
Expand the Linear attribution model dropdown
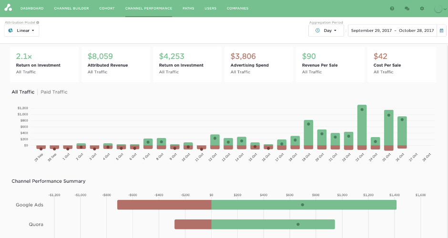22,30
